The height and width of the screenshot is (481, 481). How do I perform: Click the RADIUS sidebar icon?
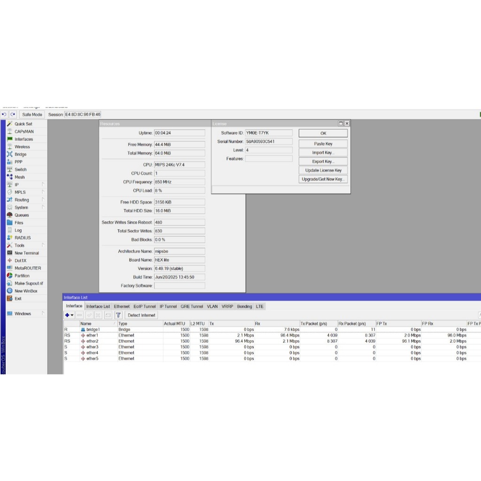pos(10,238)
